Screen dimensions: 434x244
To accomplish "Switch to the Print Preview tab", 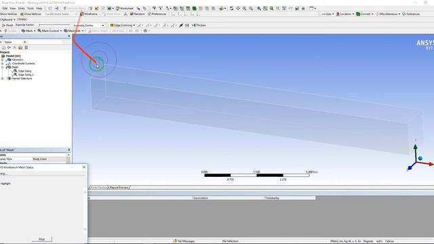I will 98,187.
